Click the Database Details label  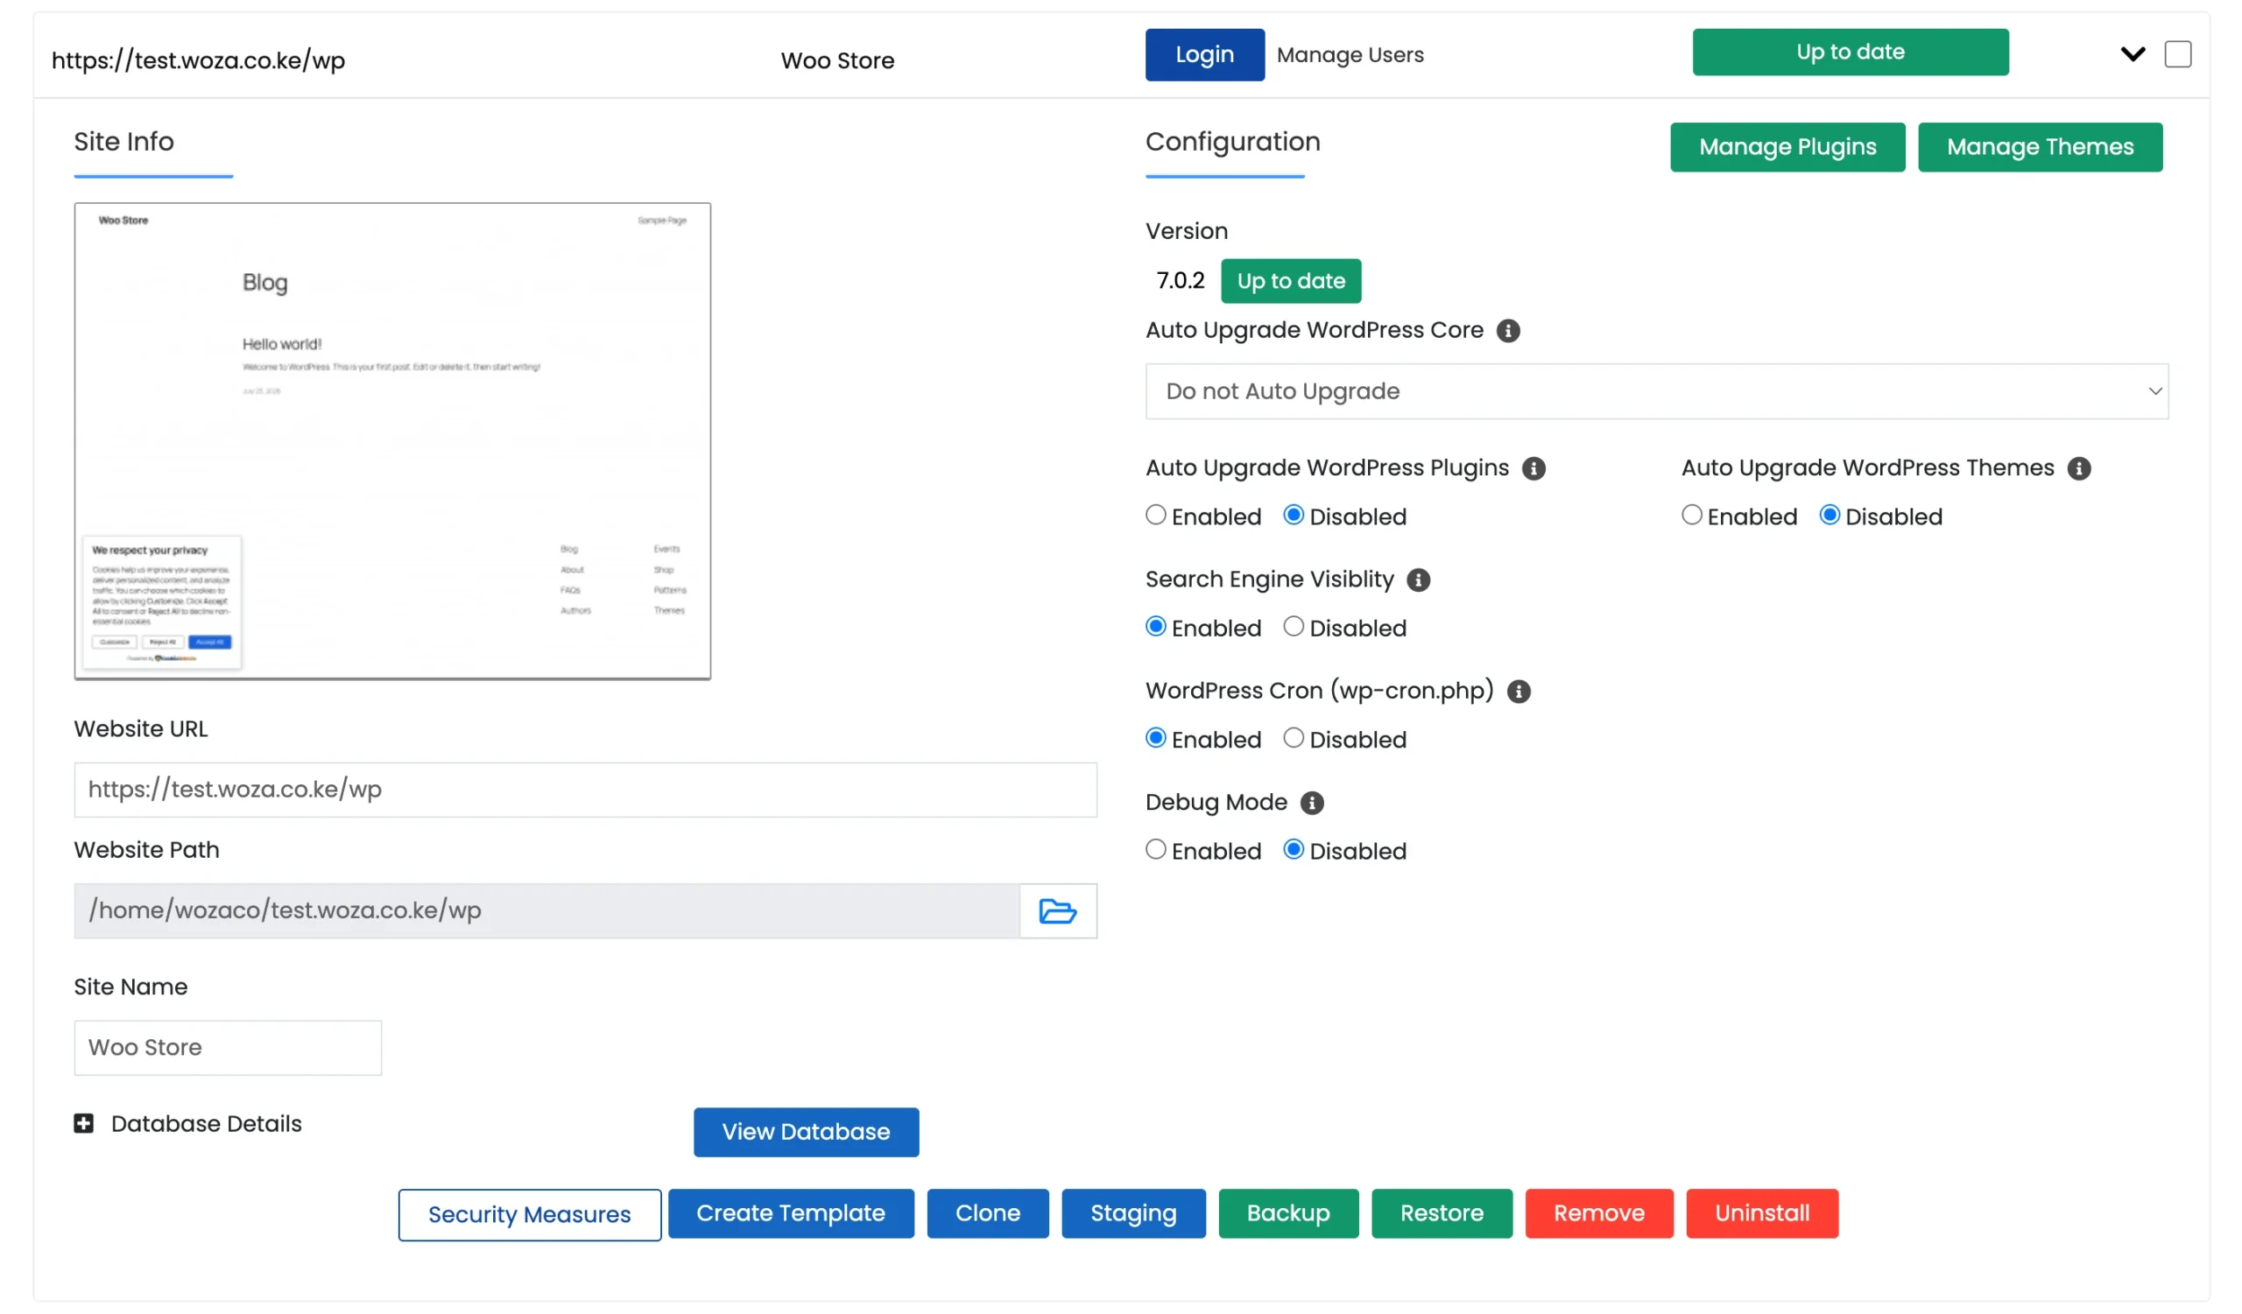pos(207,1124)
